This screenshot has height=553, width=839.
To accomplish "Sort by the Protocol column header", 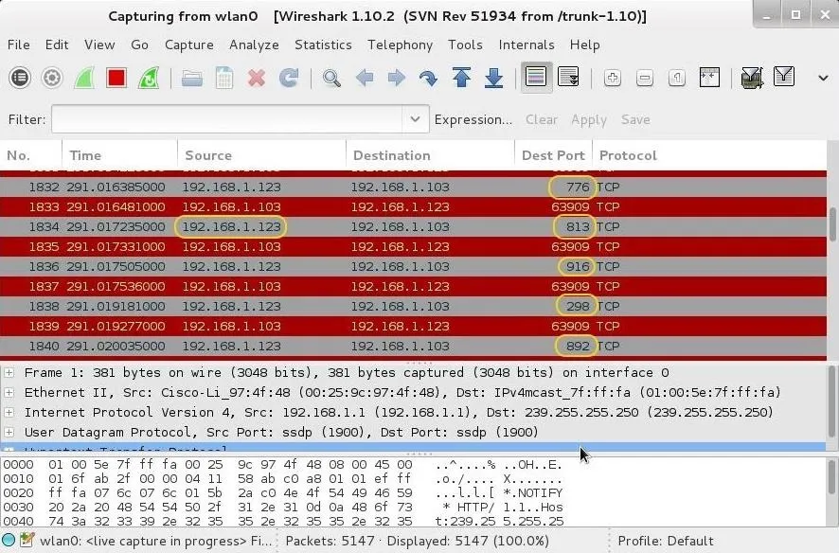I will [709, 155].
